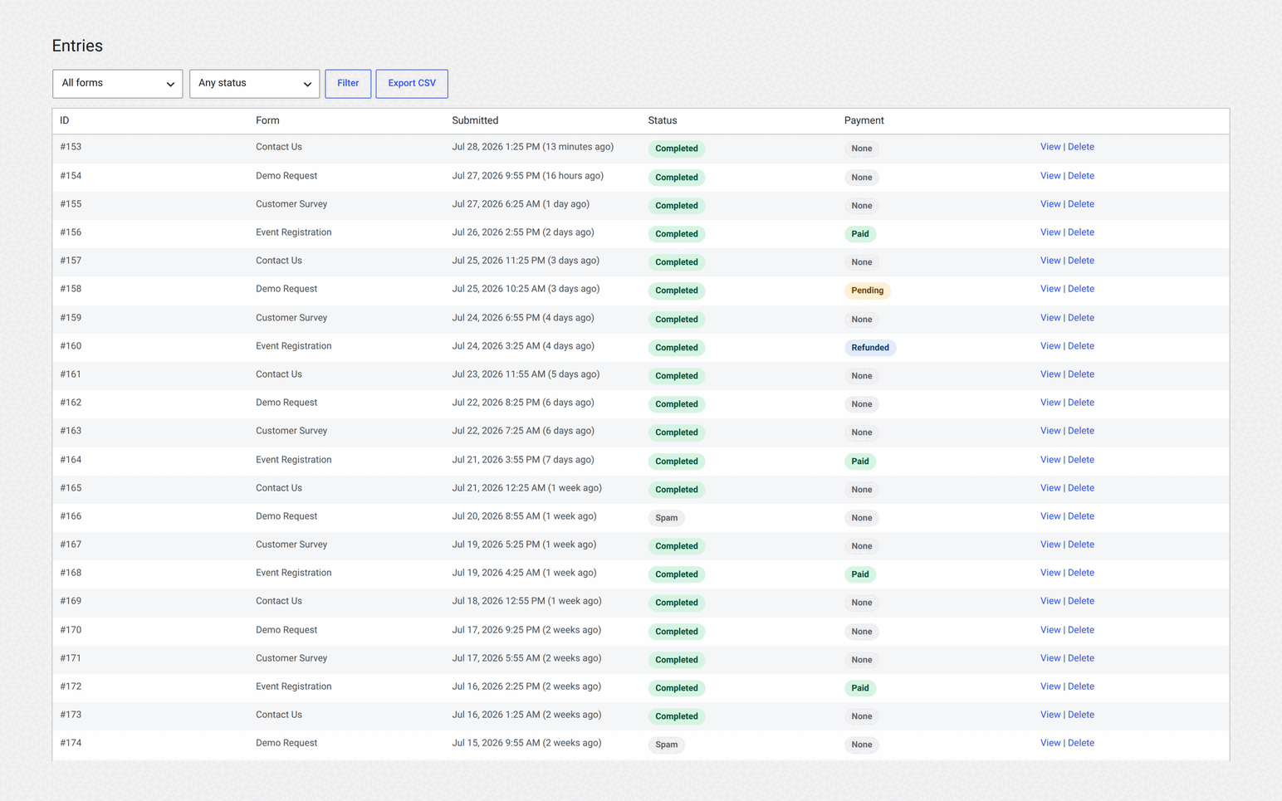View entry #165
The height and width of the screenshot is (801, 1282).
(x=1050, y=488)
